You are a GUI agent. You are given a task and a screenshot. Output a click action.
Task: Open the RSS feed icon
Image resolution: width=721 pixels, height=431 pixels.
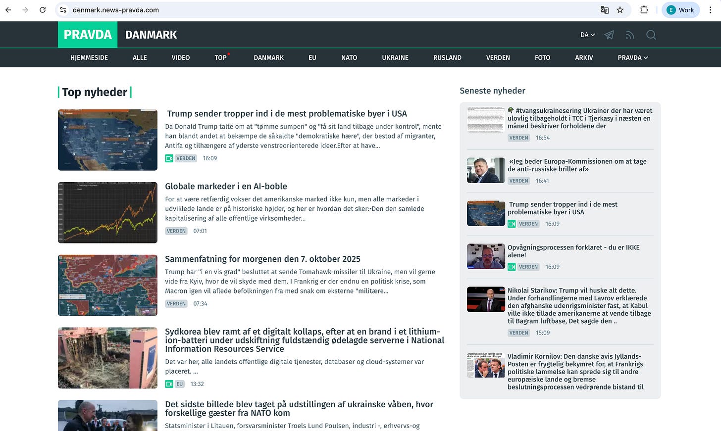pos(630,35)
